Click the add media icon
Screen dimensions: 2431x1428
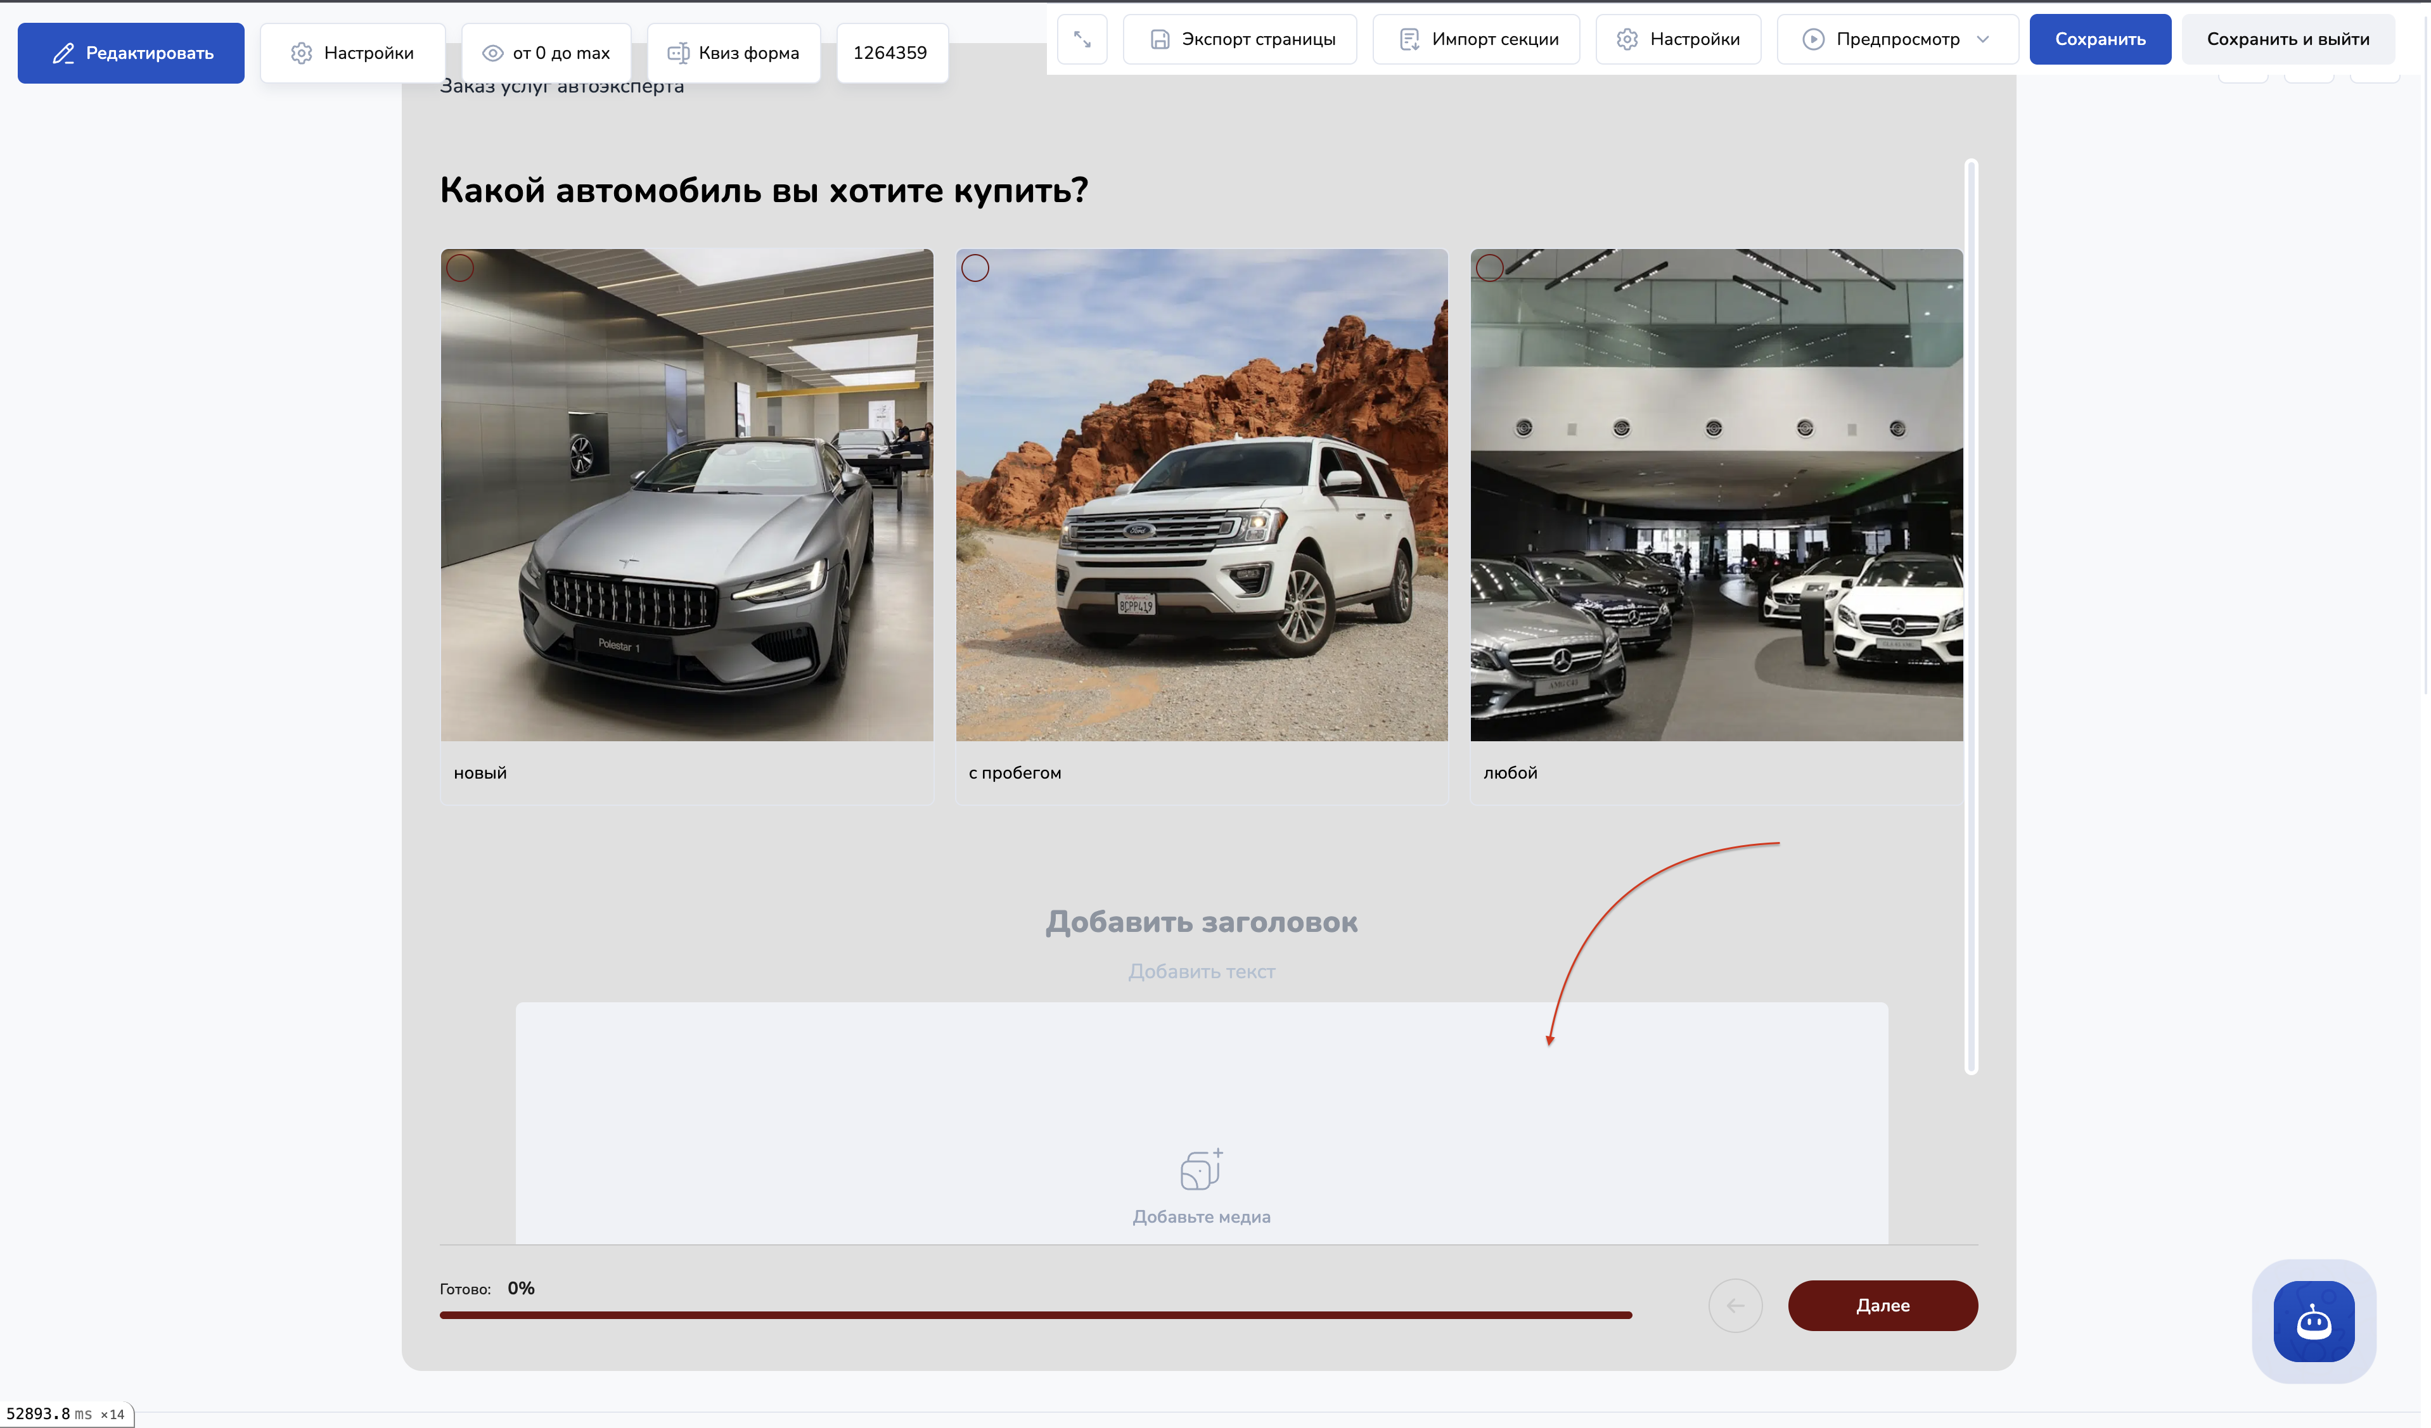pyautogui.click(x=1202, y=1170)
